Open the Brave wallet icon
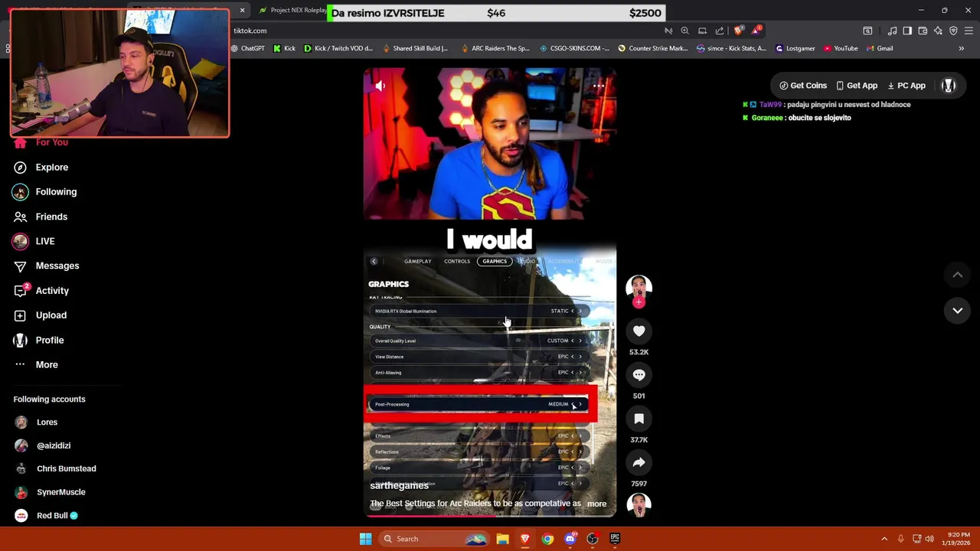Image resolution: width=980 pixels, height=551 pixels. (x=923, y=31)
